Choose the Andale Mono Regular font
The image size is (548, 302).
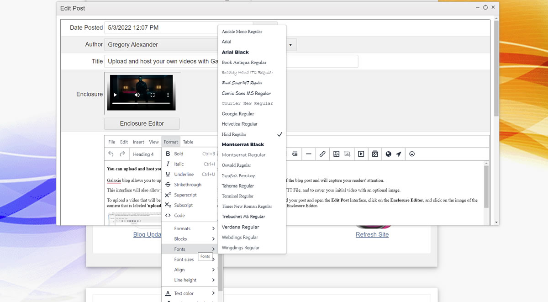coord(252,32)
